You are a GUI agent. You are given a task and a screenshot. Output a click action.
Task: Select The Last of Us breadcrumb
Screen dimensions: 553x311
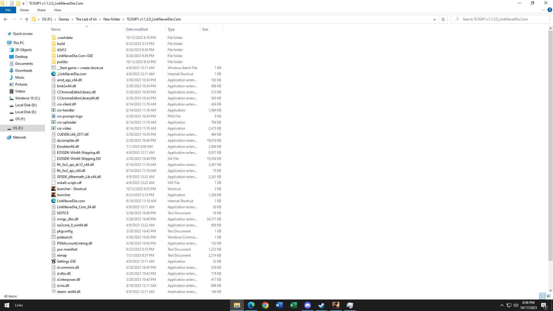tap(86, 19)
